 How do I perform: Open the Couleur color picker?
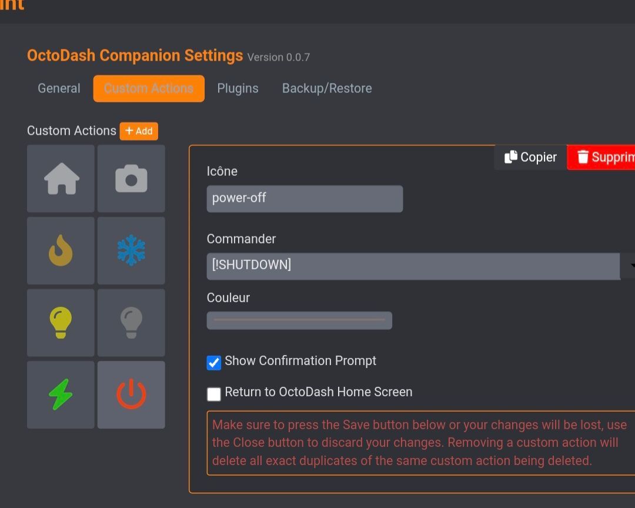click(x=299, y=320)
